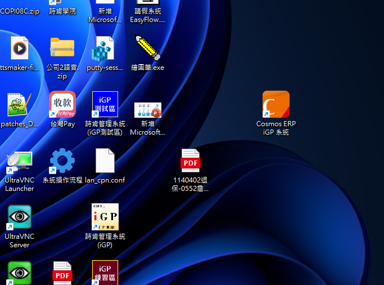Viewport: 384px width, 285px height.
Task: Select the ttsmaker media file icon
Action: pos(20,48)
